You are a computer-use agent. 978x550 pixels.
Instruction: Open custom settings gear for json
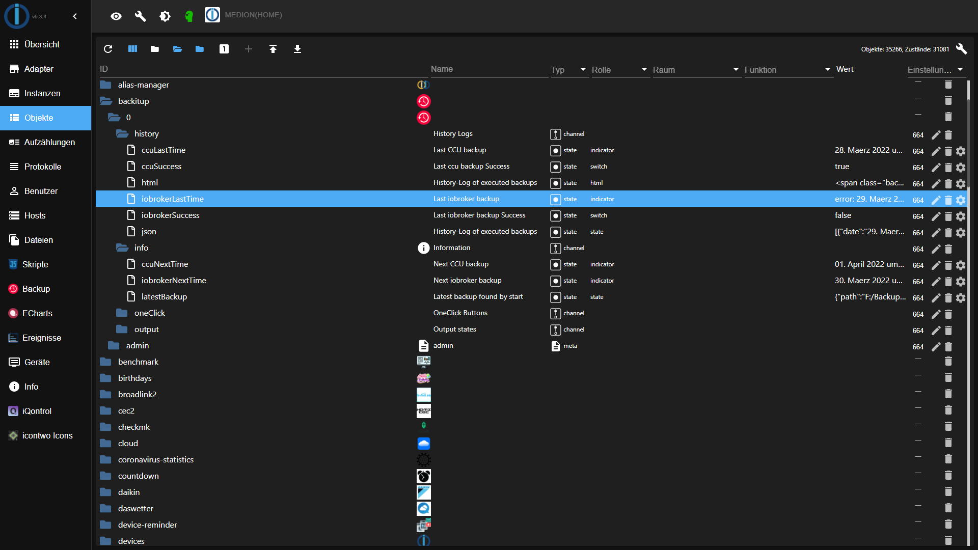961,233
